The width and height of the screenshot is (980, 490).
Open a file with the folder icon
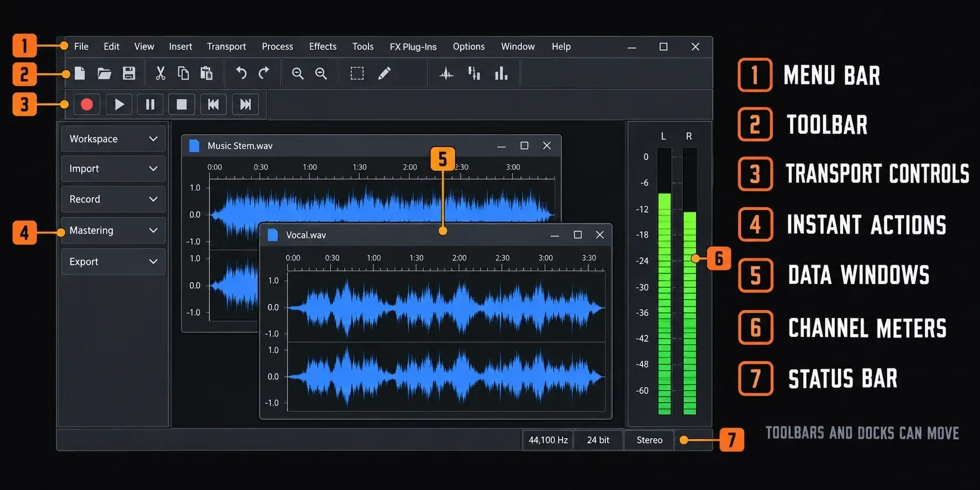pyautogui.click(x=104, y=73)
